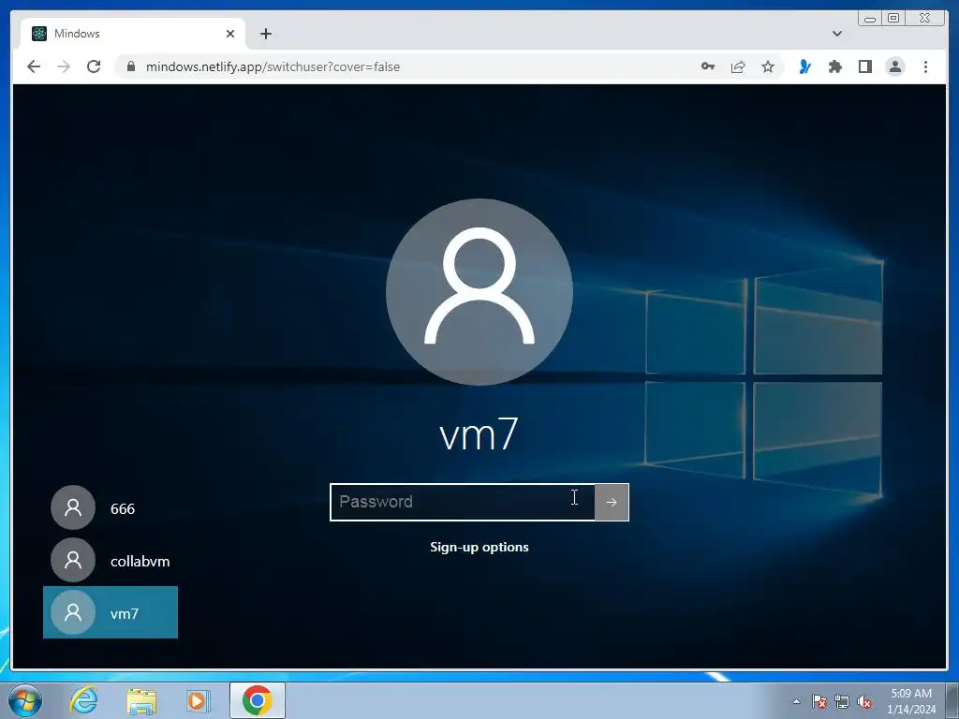This screenshot has height=719, width=959.
Task: Switch to user collabvm
Action: pos(111,560)
